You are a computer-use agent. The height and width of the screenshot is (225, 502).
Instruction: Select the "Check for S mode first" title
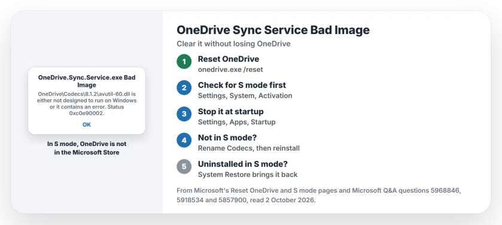[242, 85]
